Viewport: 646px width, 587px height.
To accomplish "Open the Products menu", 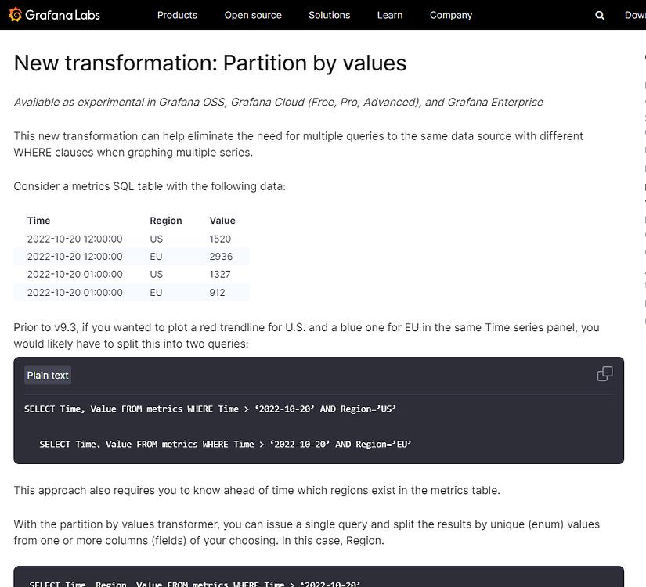I will [x=177, y=15].
